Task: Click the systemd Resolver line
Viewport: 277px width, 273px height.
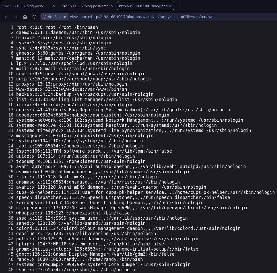Action: point(117,125)
